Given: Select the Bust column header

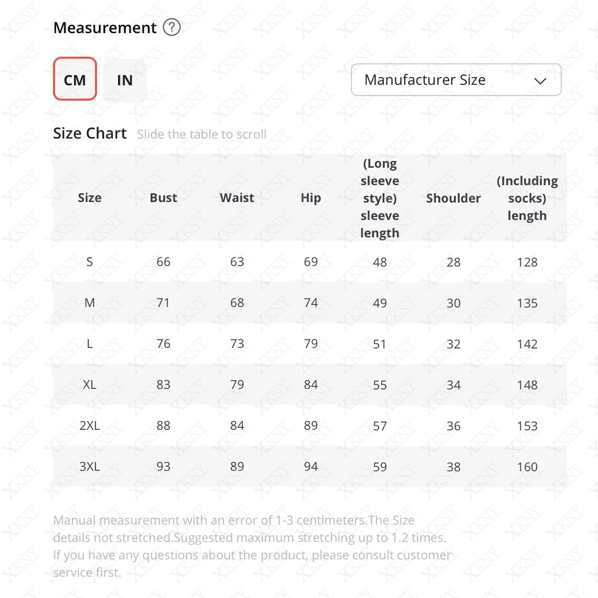Looking at the screenshot, I should [x=163, y=198].
